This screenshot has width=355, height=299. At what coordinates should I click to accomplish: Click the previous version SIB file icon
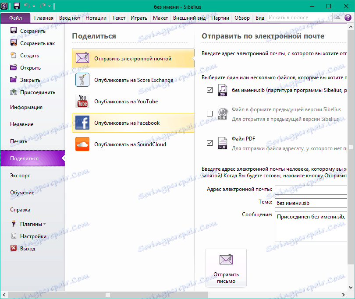(223, 113)
